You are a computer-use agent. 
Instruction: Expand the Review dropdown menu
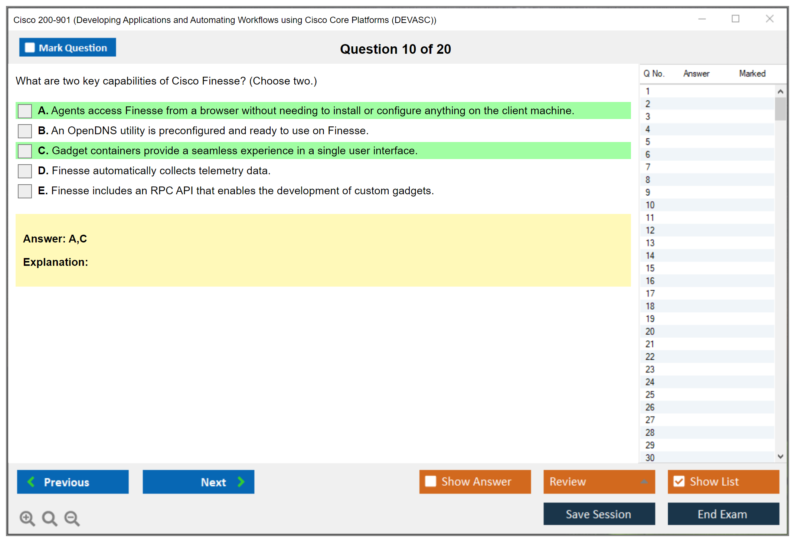(644, 482)
